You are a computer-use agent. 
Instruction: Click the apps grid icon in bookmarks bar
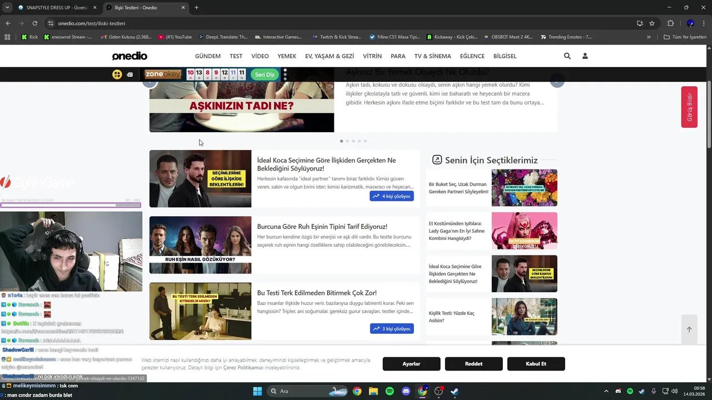(7, 37)
